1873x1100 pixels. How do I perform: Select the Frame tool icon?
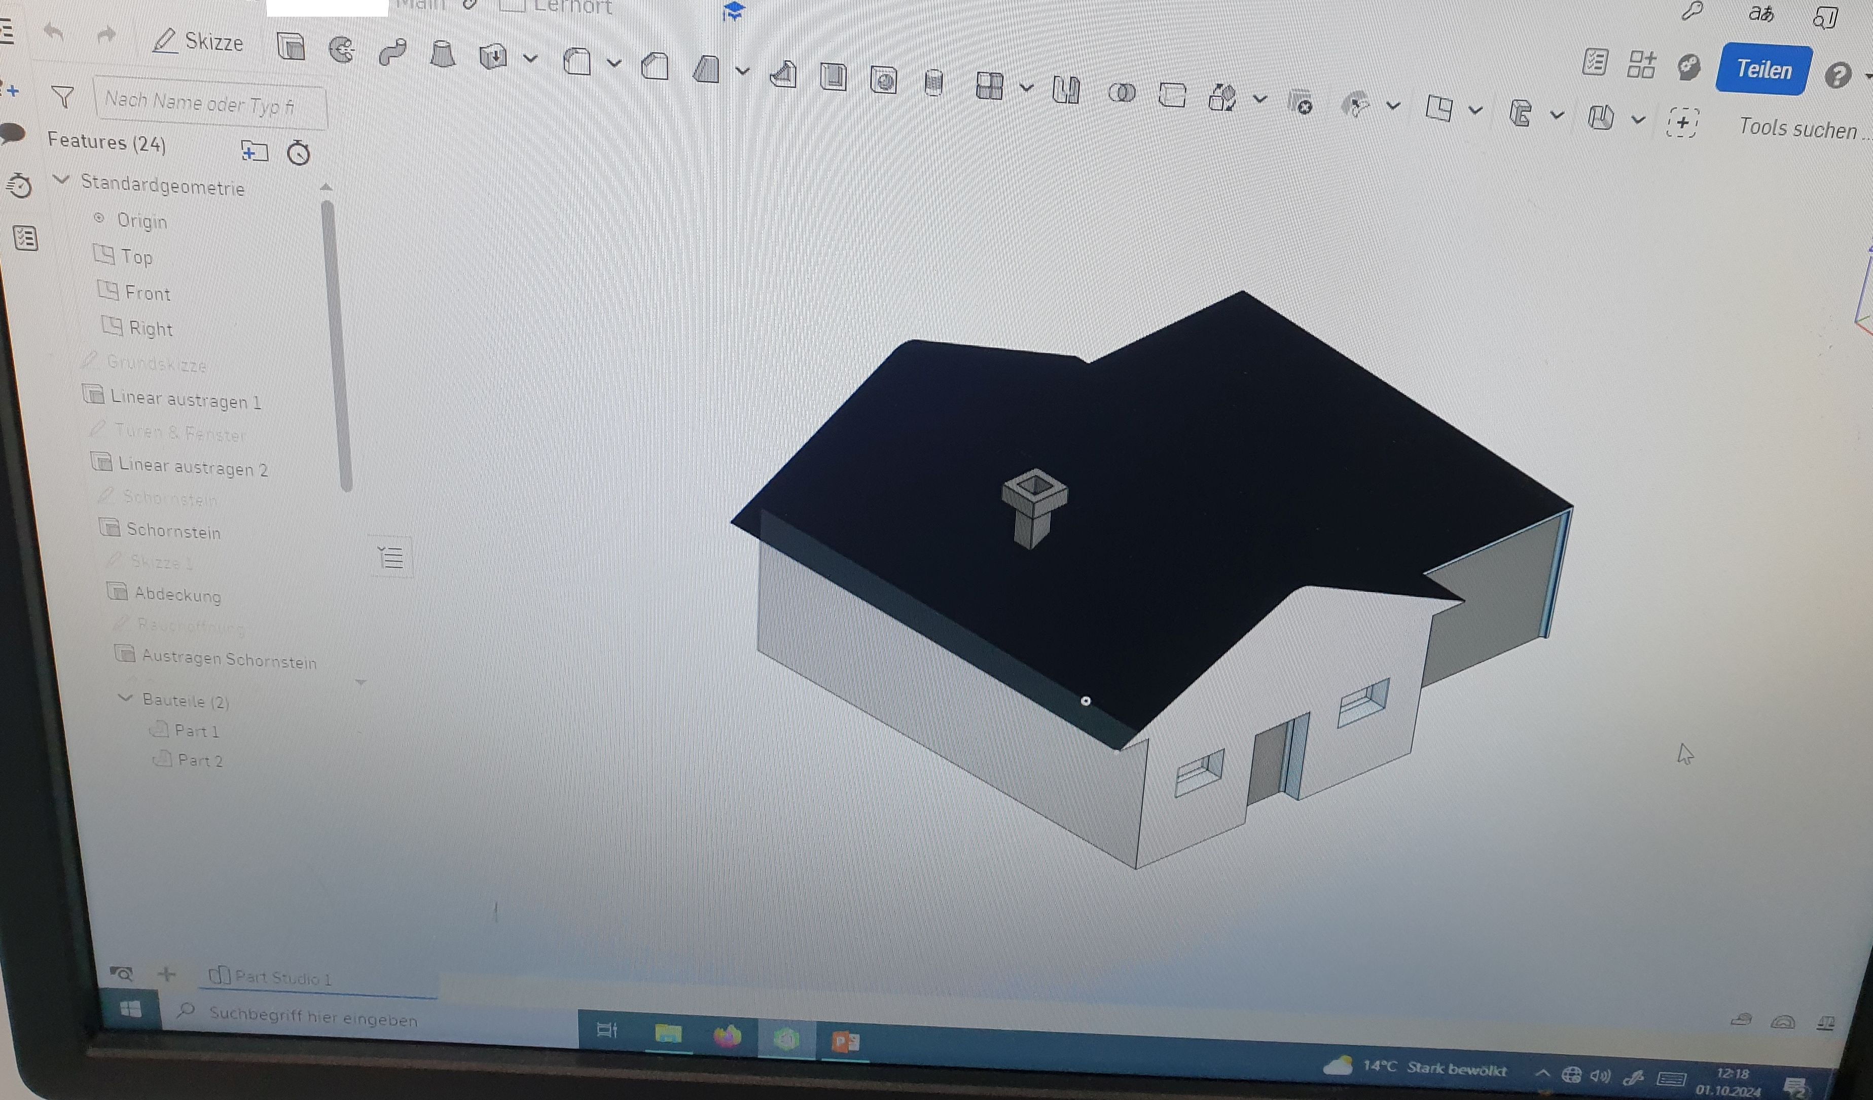pos(1520,114)
